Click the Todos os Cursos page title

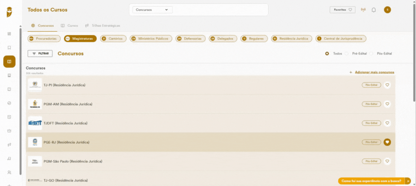coord(48,10)
